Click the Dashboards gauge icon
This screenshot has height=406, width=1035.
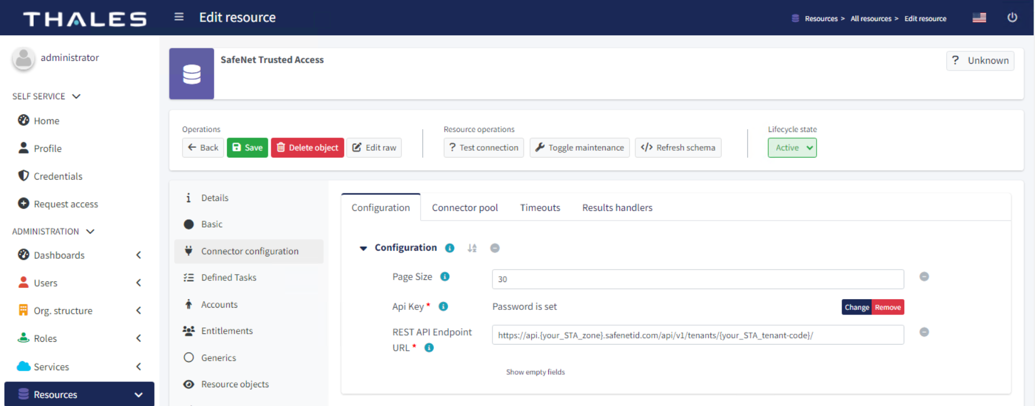[x=23, y=255]
